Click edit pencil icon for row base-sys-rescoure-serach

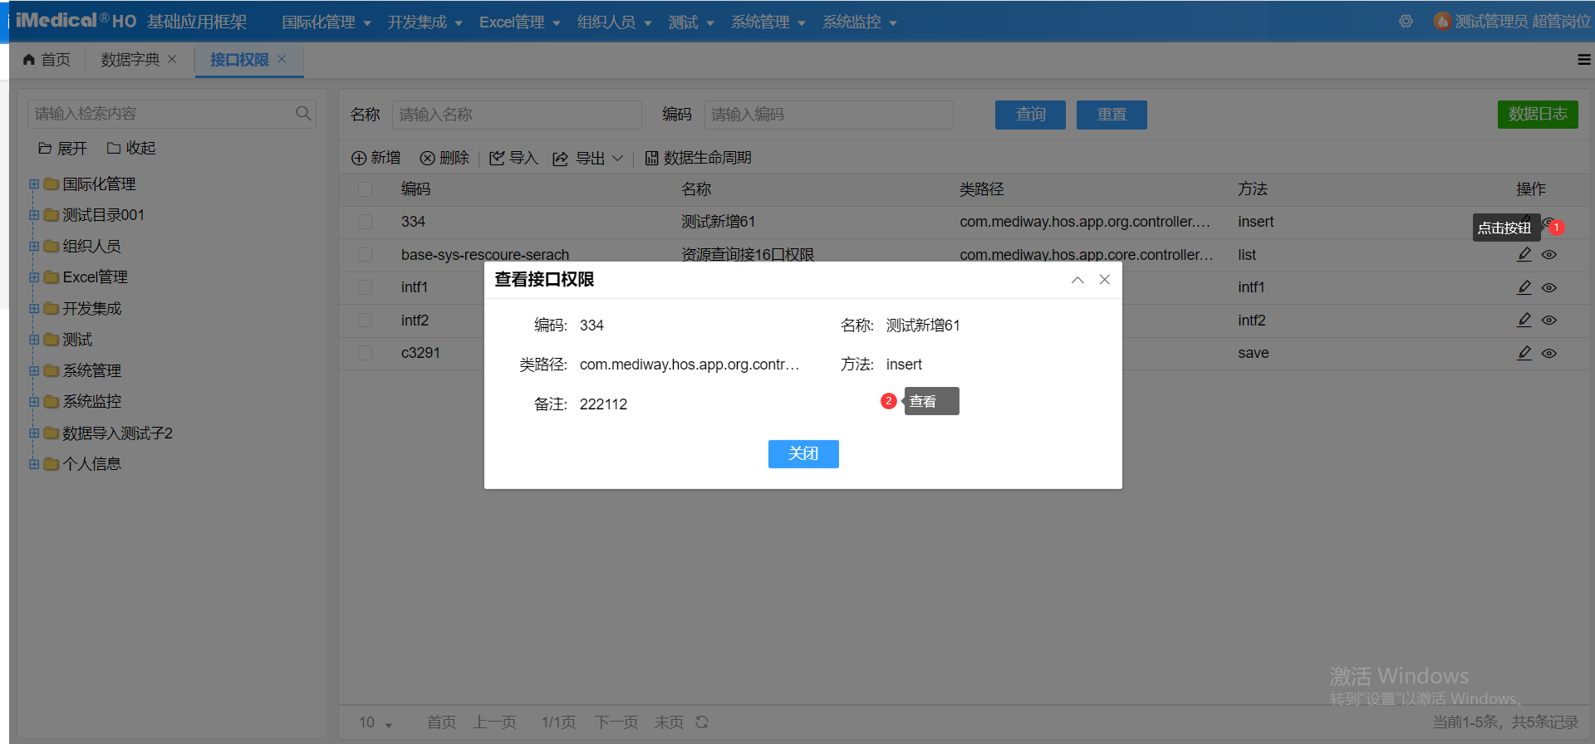pos(1524,254)
